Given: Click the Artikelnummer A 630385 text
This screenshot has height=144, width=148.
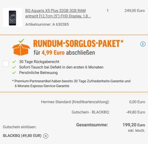Looking at the screenshot, I should (47, 24).
